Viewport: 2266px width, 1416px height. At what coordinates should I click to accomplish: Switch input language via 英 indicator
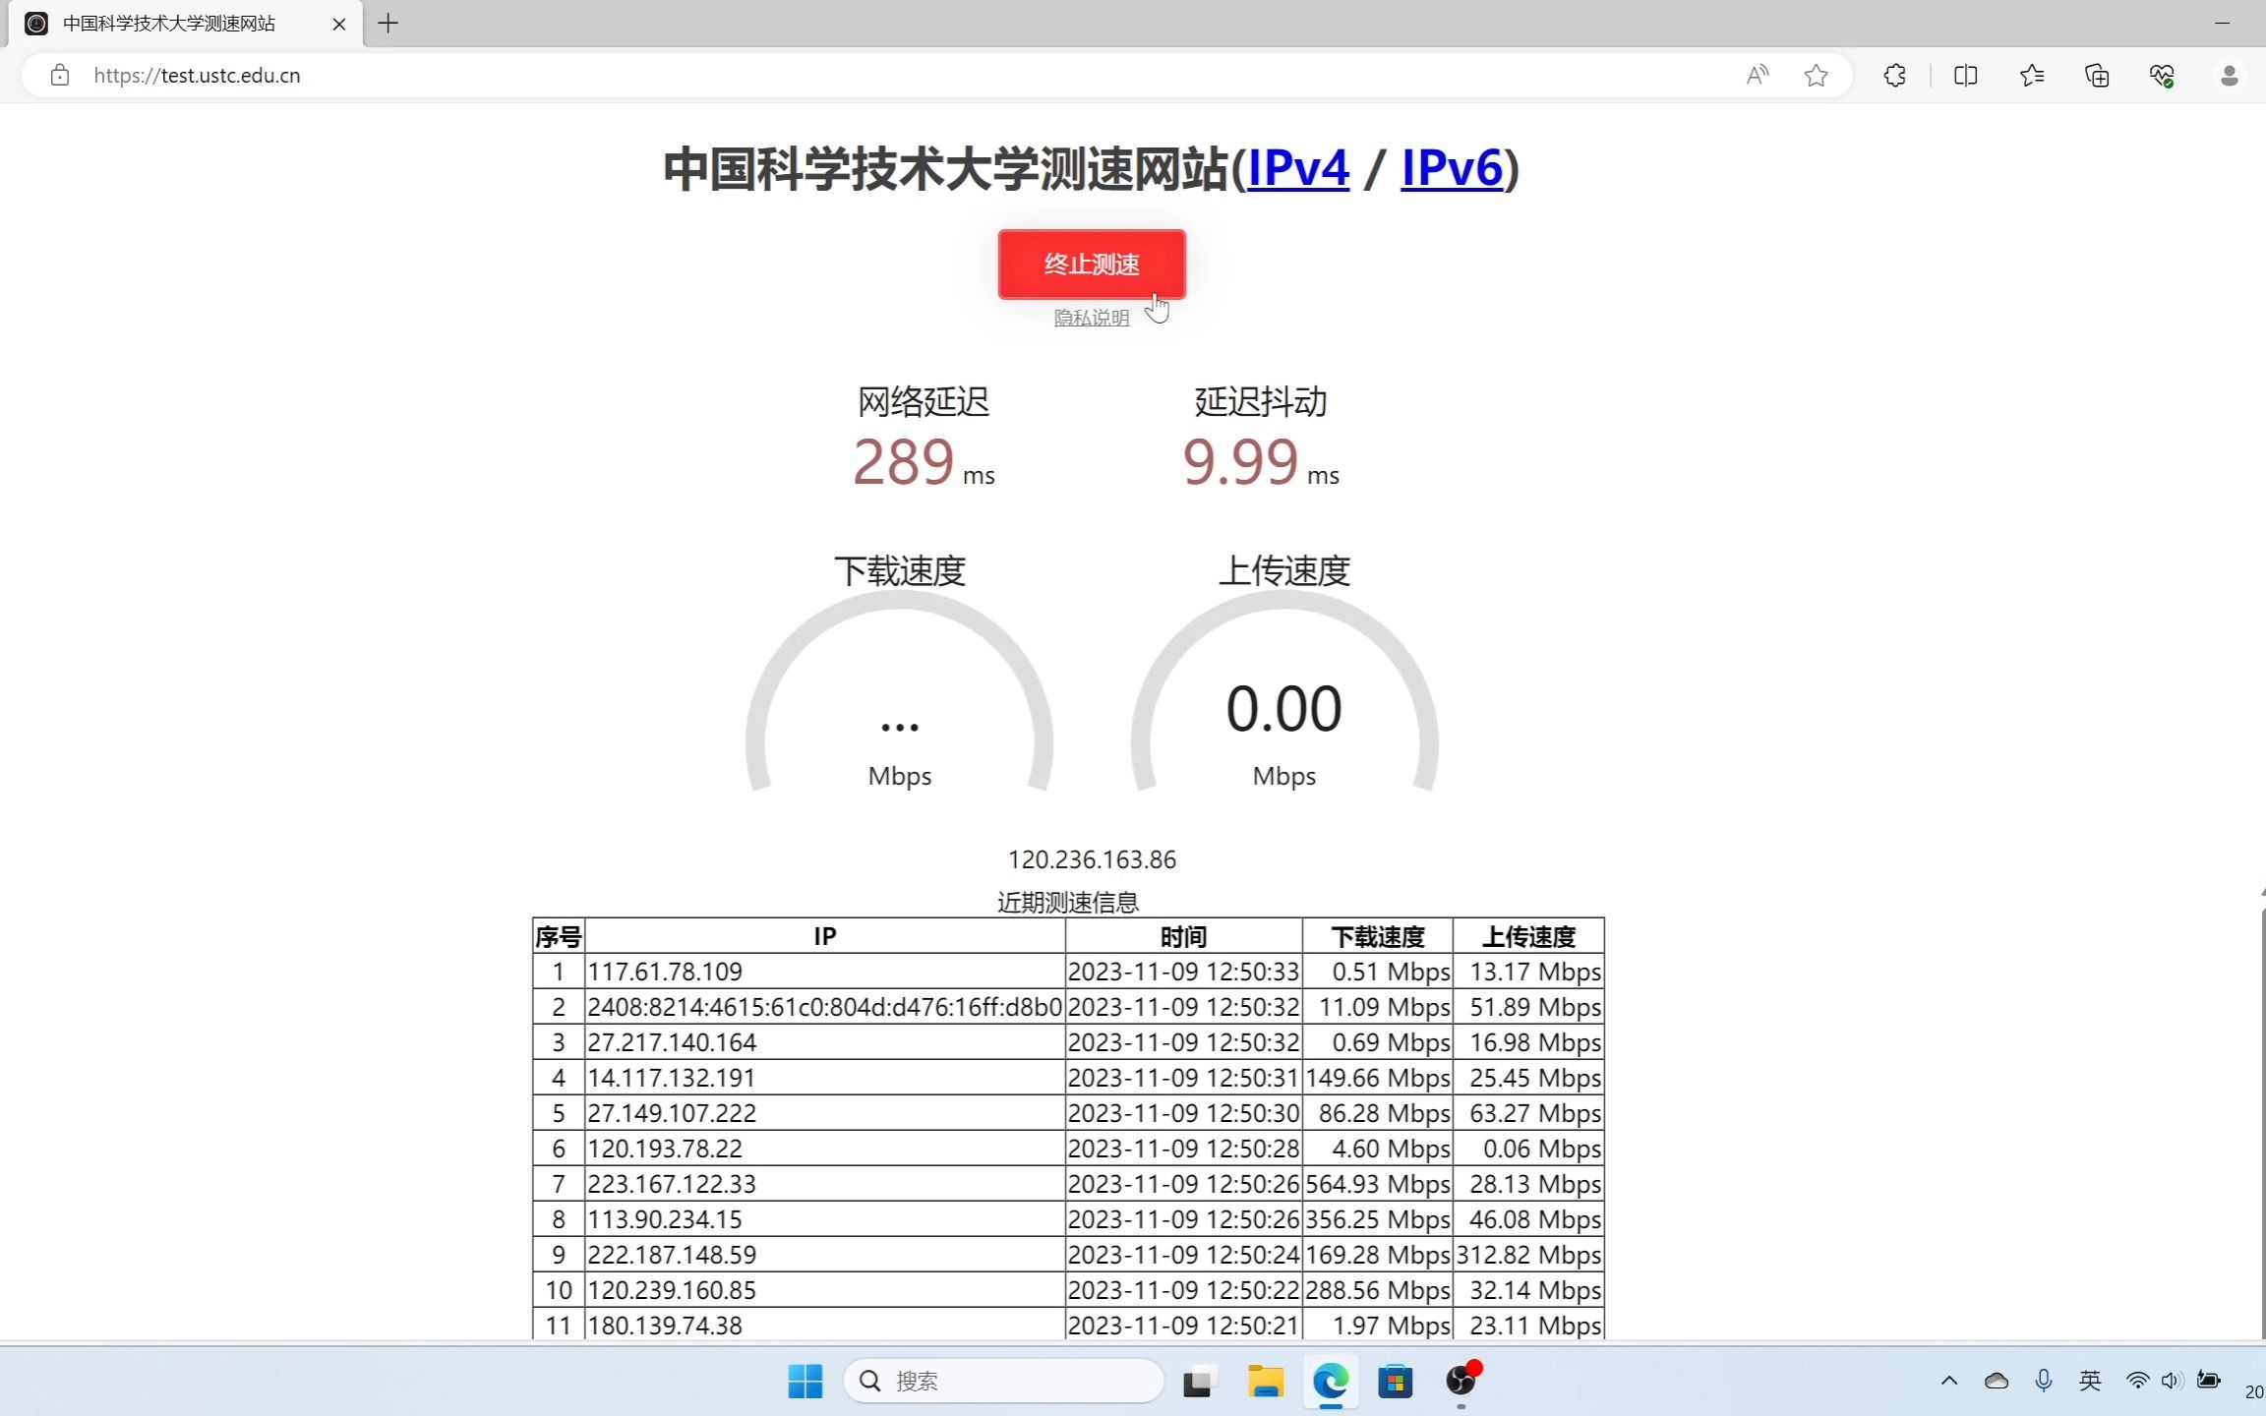[2091, 1381]
